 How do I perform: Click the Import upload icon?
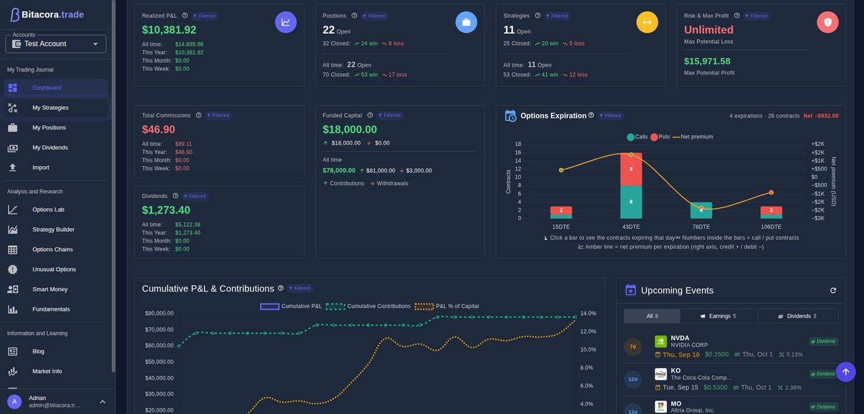pos(13,167)
